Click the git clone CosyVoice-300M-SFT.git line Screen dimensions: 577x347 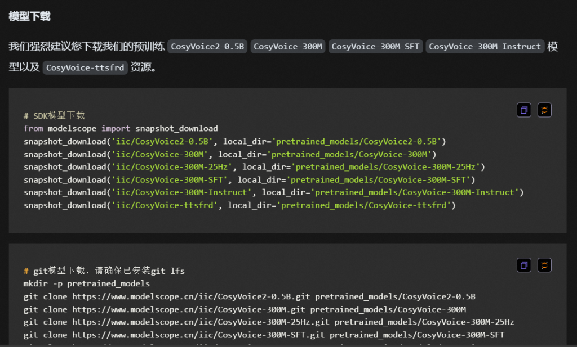[264, 335]
